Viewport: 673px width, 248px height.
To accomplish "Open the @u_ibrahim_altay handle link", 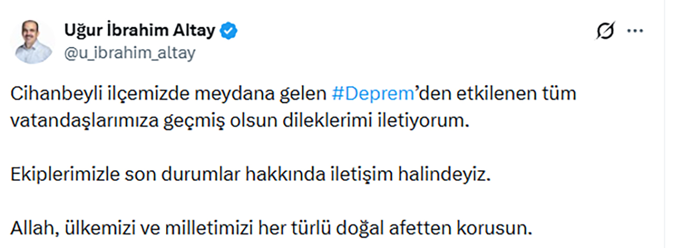I will (x=130, y=53).
